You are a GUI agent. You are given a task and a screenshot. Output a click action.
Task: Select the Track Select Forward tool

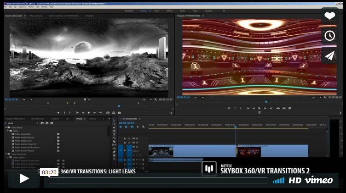click(114, 124)
